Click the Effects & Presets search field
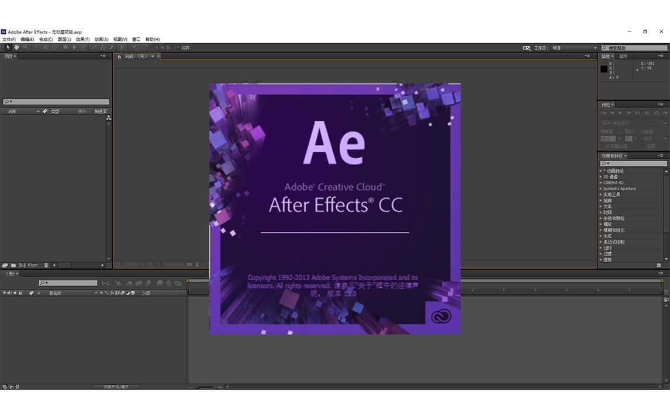This screenshot has height=418, width=670. [633, 163]
